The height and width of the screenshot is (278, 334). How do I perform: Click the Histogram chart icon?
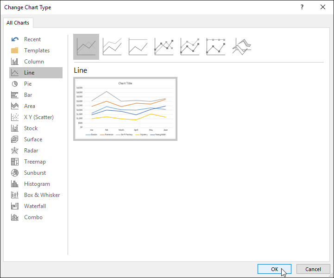[x=15, y=184]
